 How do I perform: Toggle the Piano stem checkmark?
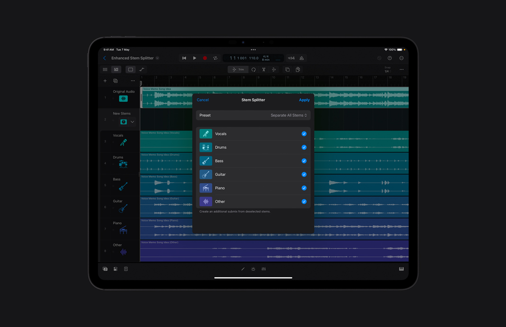pyautogui.click(x=304, y=188)
